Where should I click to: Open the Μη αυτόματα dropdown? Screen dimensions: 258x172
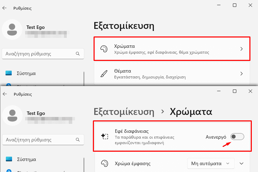click(211, 163)
